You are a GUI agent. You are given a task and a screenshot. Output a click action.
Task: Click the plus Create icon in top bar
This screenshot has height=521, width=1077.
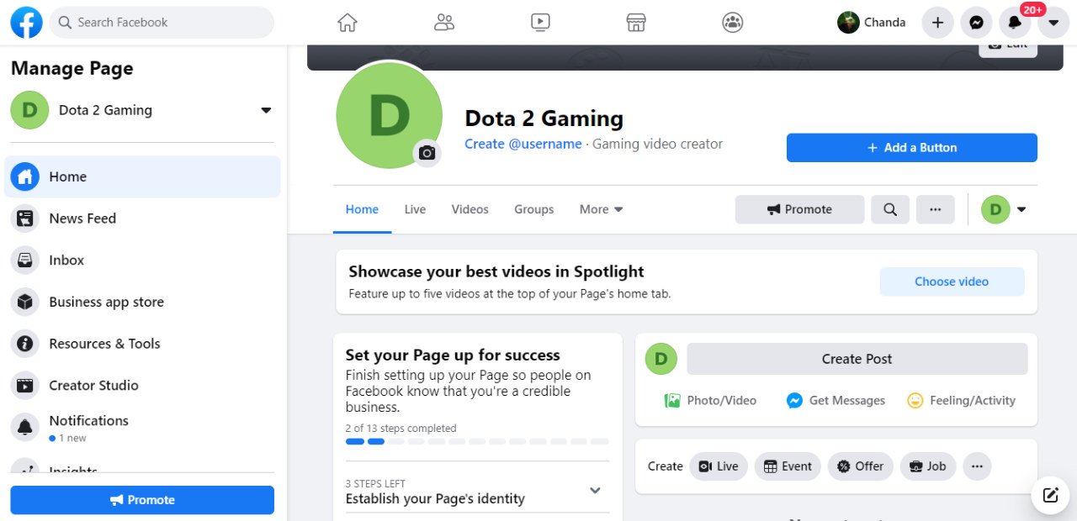(x=938, y=23)
